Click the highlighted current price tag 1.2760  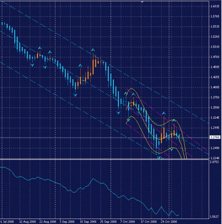(x=215, y=137)
